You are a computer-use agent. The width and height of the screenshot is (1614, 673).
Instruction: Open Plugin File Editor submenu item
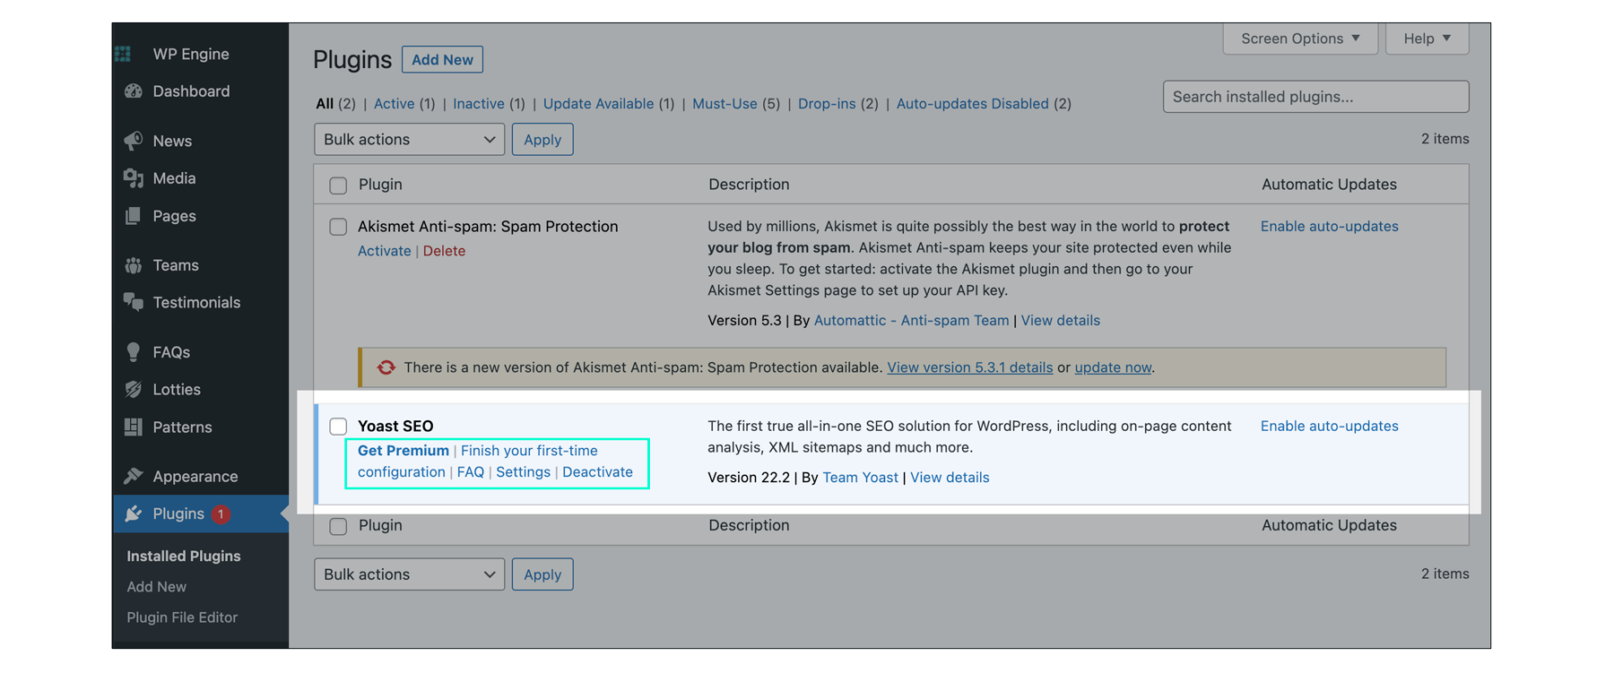tap(182, 617)
